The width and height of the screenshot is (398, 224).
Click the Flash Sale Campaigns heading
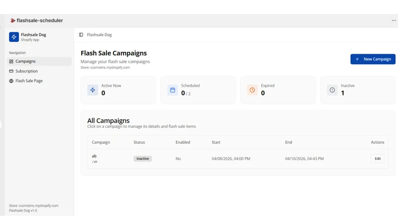click(114, 53)
